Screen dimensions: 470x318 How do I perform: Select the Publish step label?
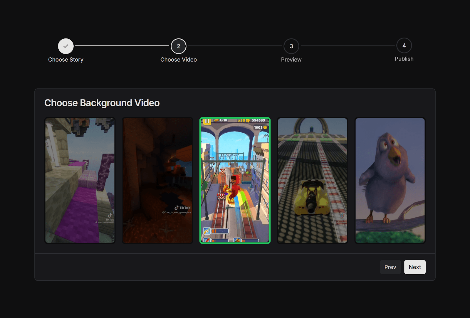(x=404, y=58)
